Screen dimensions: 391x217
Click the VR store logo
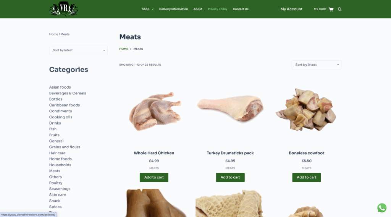tap(64, 9)
